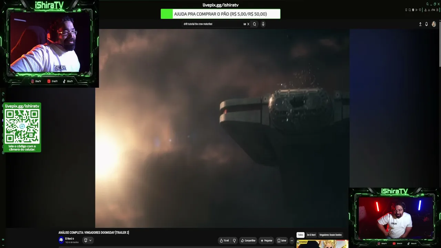Select the 'Todos' filter chip
The width and height of the screenshot is (441, 248).
300,235
